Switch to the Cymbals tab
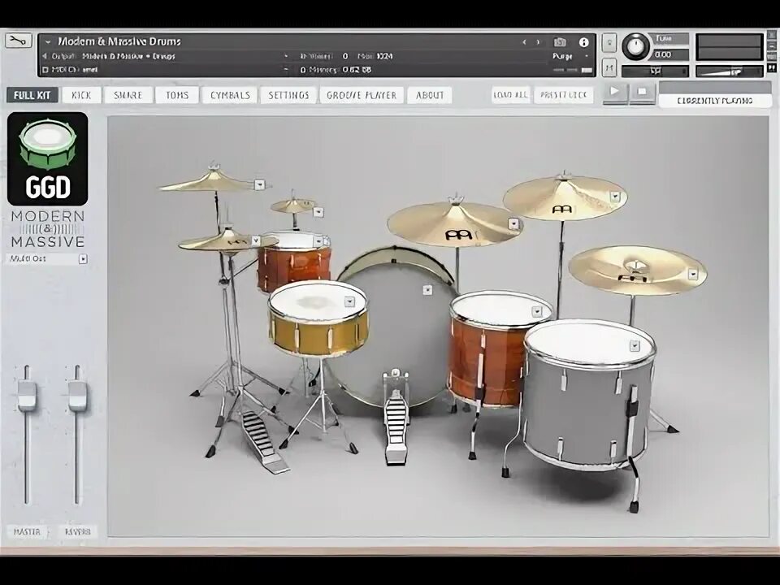The height and width of the screenshot is (585, 780). (230, 95)
